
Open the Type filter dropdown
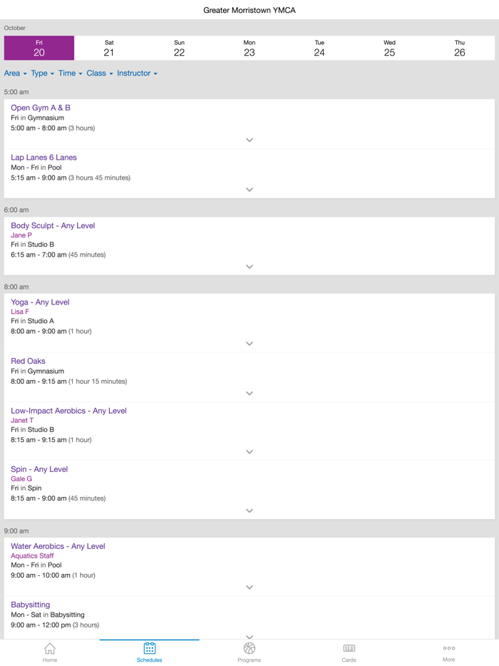[42, 73]
